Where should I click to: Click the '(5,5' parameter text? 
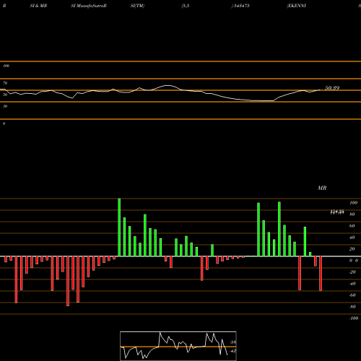pyautogui.click(x=186, y=6)
